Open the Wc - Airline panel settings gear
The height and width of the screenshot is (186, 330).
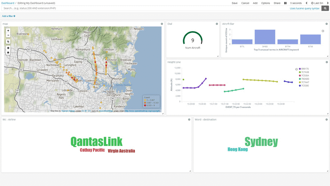point(189,119)
